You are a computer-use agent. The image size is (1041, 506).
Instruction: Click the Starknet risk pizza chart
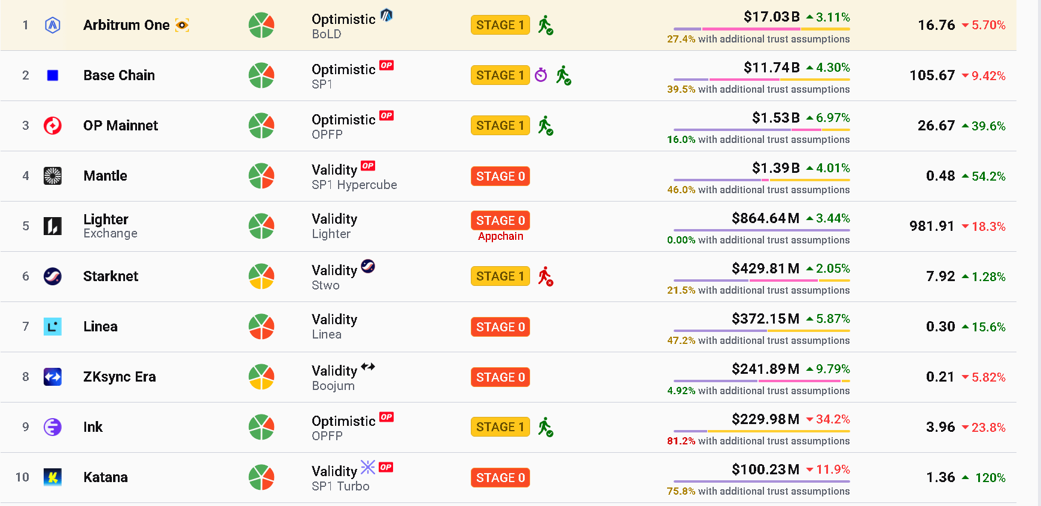coord(261,276)
